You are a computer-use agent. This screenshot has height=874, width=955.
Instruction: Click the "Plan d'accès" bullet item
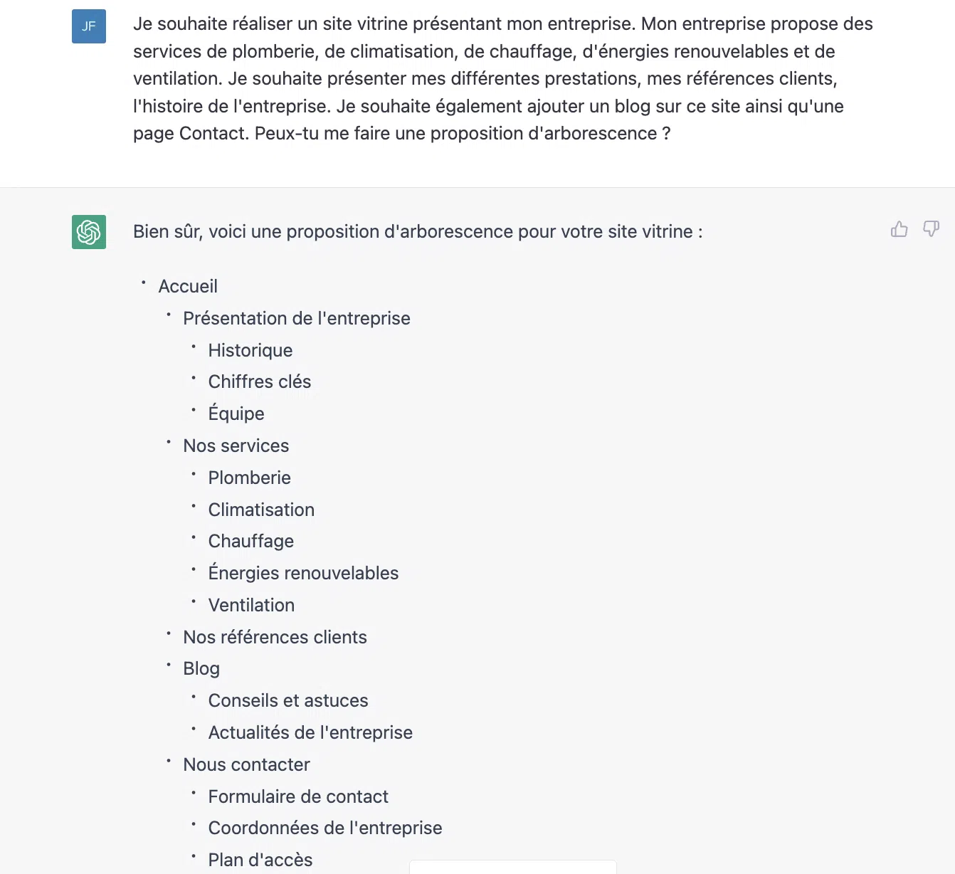point(260,860)
